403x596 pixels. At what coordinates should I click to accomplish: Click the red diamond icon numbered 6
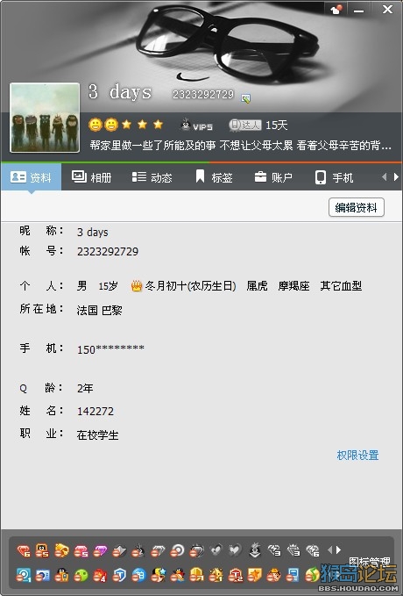pyautogui.click(x=24, y=550)
